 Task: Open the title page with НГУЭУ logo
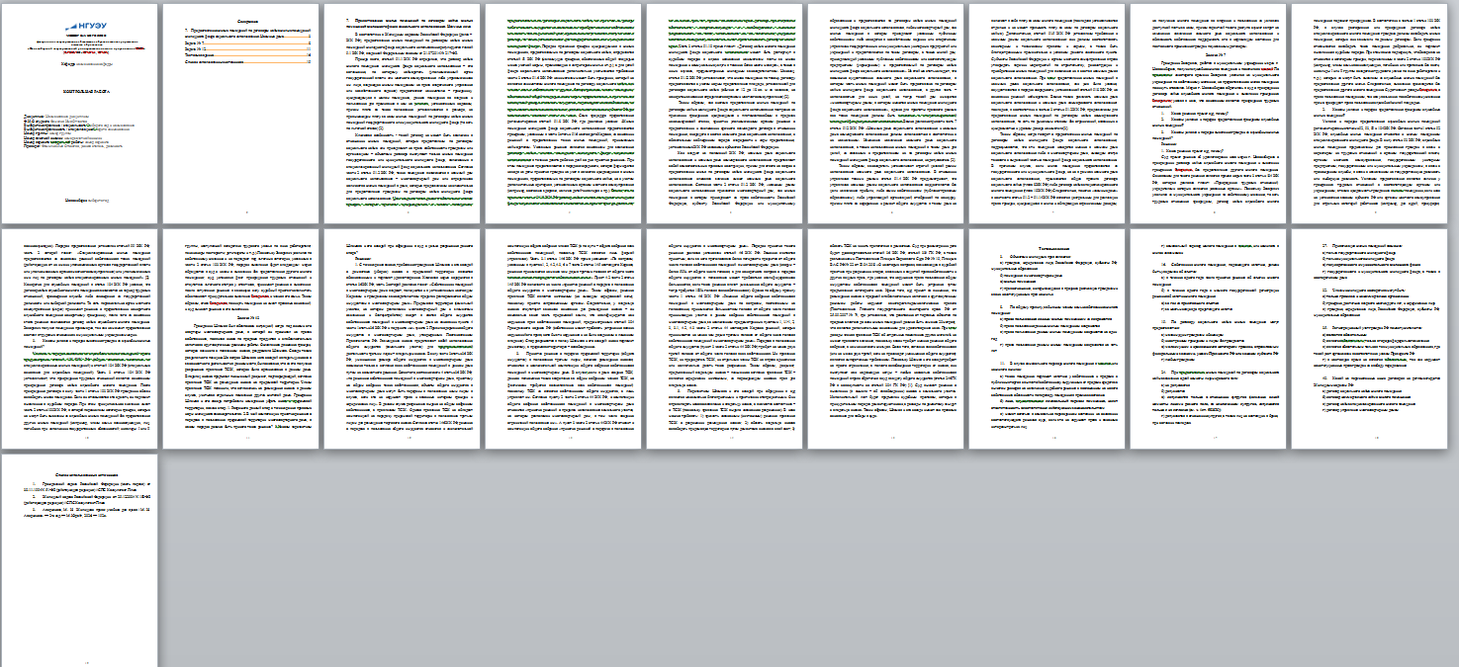coord(79,112)
